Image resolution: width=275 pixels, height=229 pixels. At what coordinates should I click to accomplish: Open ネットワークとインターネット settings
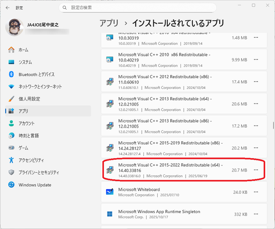coord(48,87)
